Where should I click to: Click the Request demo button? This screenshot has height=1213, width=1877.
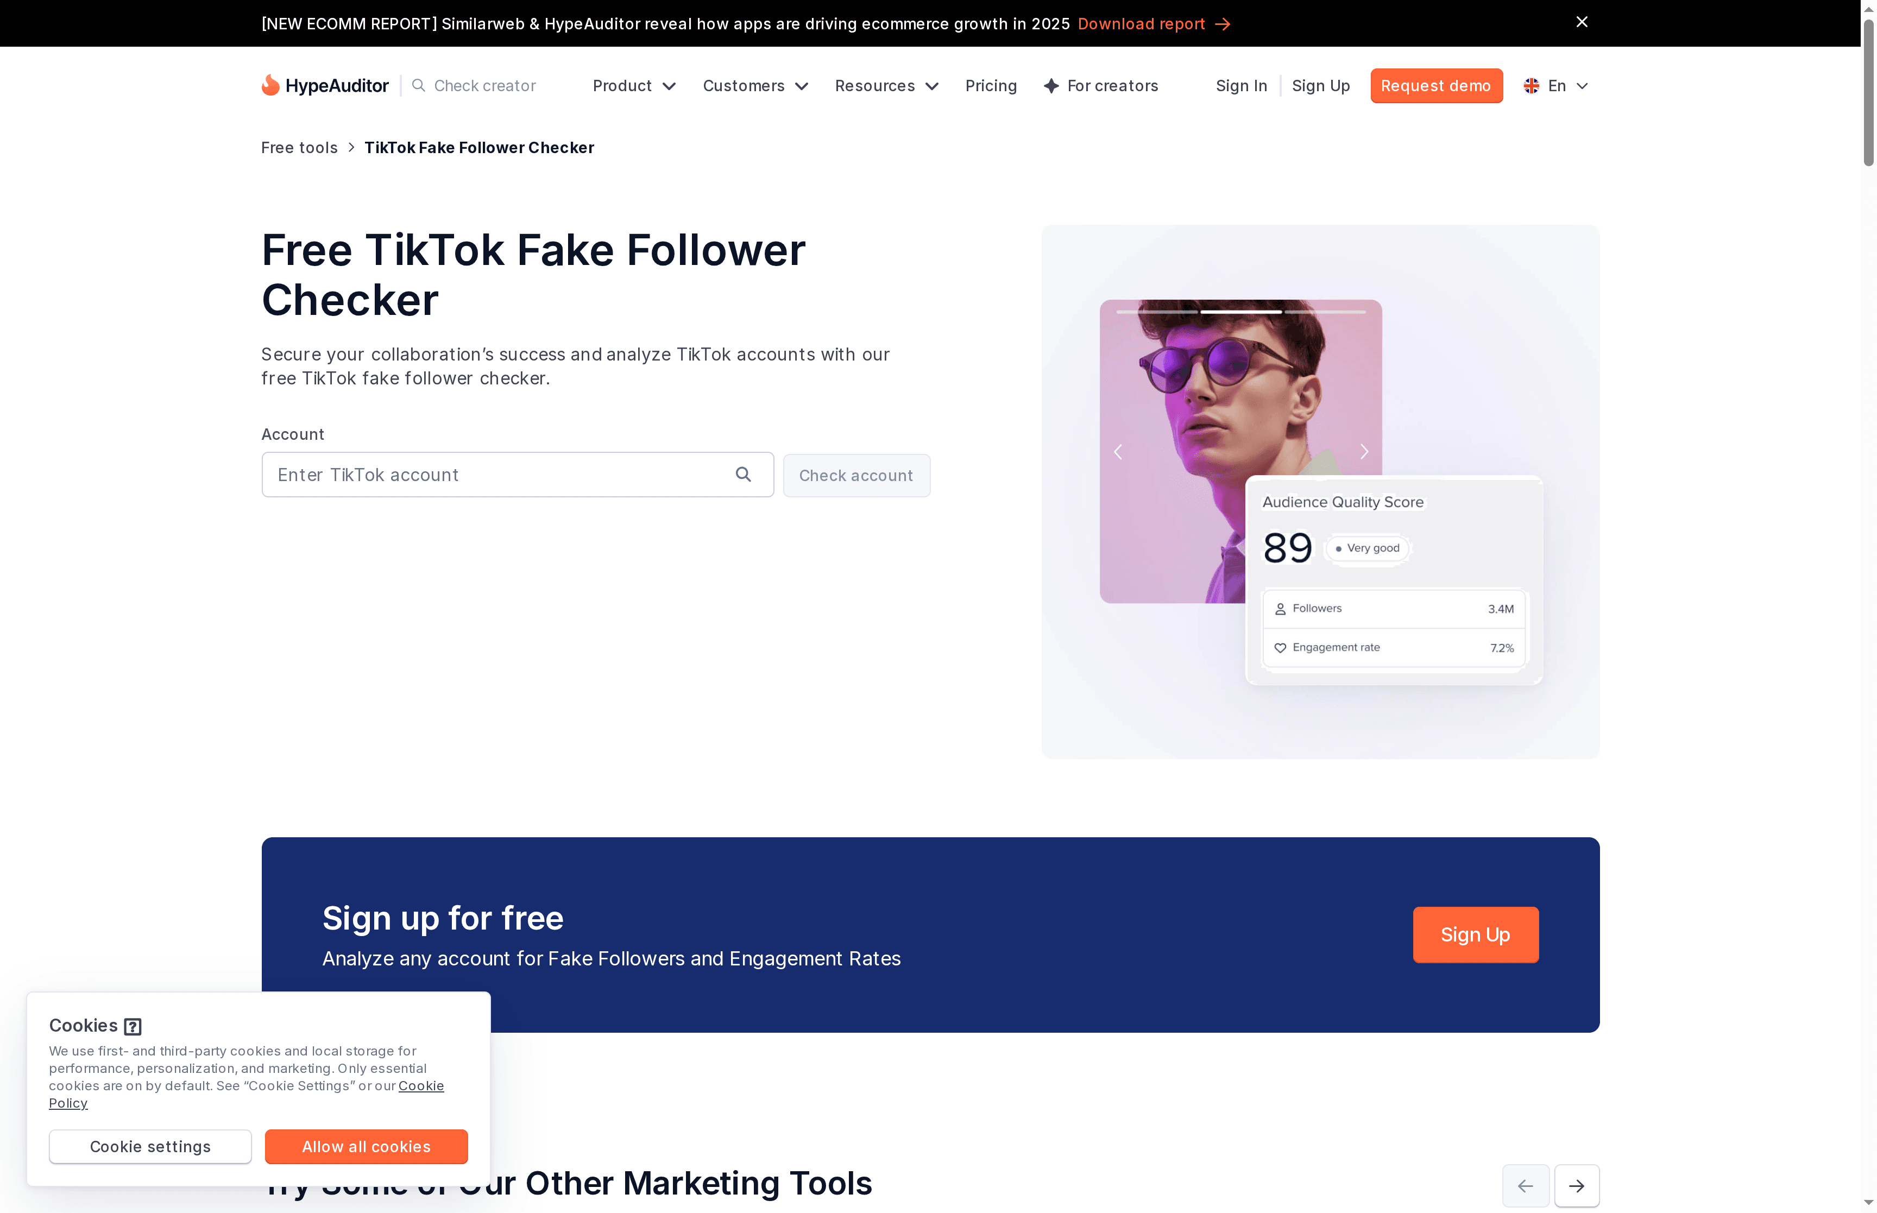[1436, 85]
